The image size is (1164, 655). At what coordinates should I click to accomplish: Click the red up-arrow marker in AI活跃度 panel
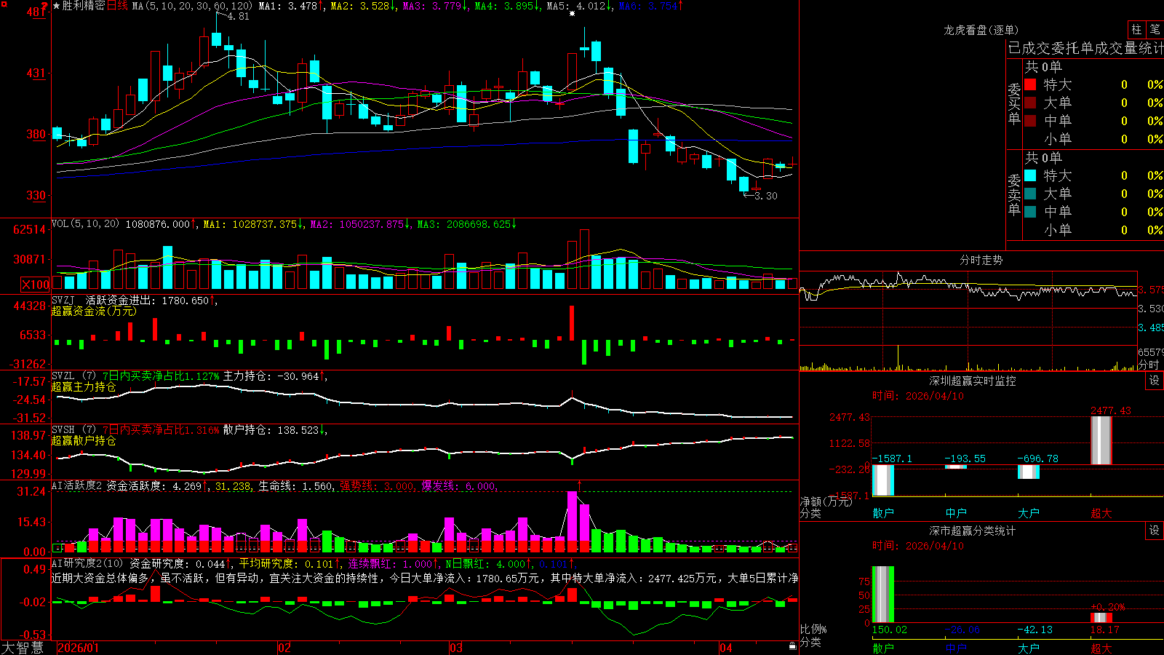click(x=579, y=485)
